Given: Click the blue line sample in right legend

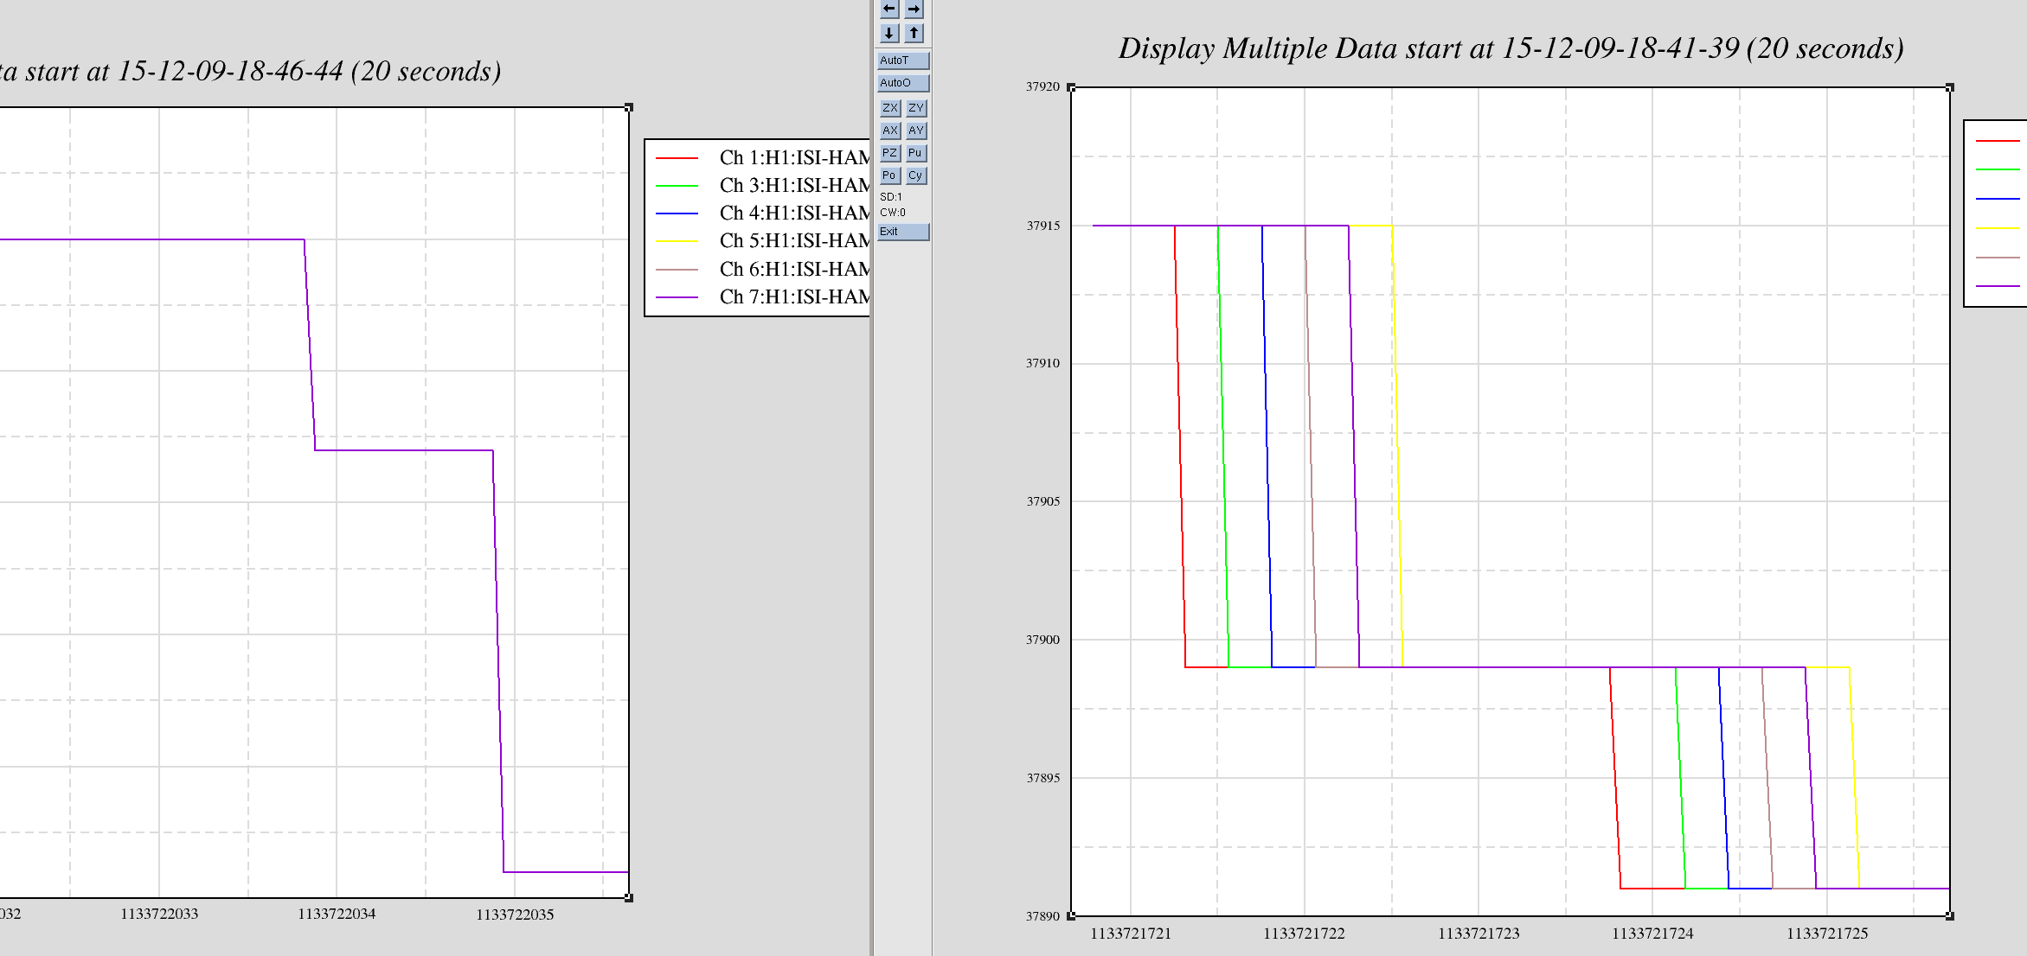Looking at the screenshot, I should [x=1998, y=199].
